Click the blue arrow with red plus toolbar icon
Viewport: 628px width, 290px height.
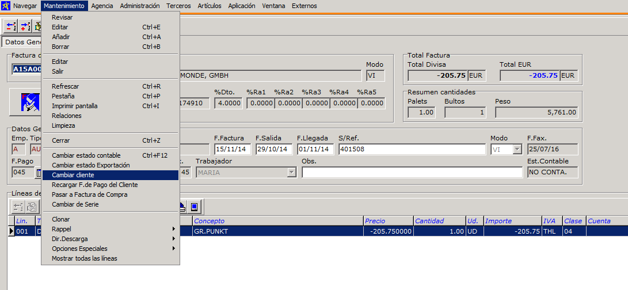25,26
